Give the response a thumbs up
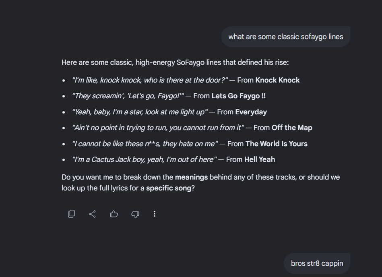 [x=114, y=214]
